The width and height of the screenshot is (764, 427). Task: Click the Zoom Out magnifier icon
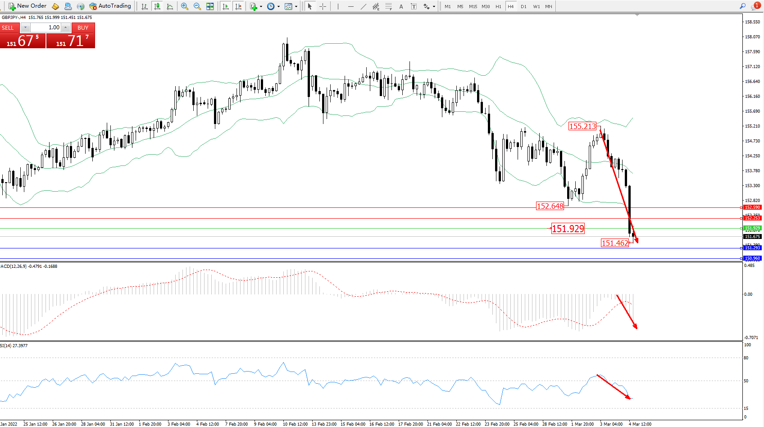(x=197, y=6)
